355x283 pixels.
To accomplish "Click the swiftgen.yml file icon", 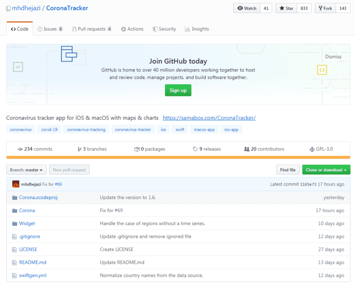I will point(14,275).
